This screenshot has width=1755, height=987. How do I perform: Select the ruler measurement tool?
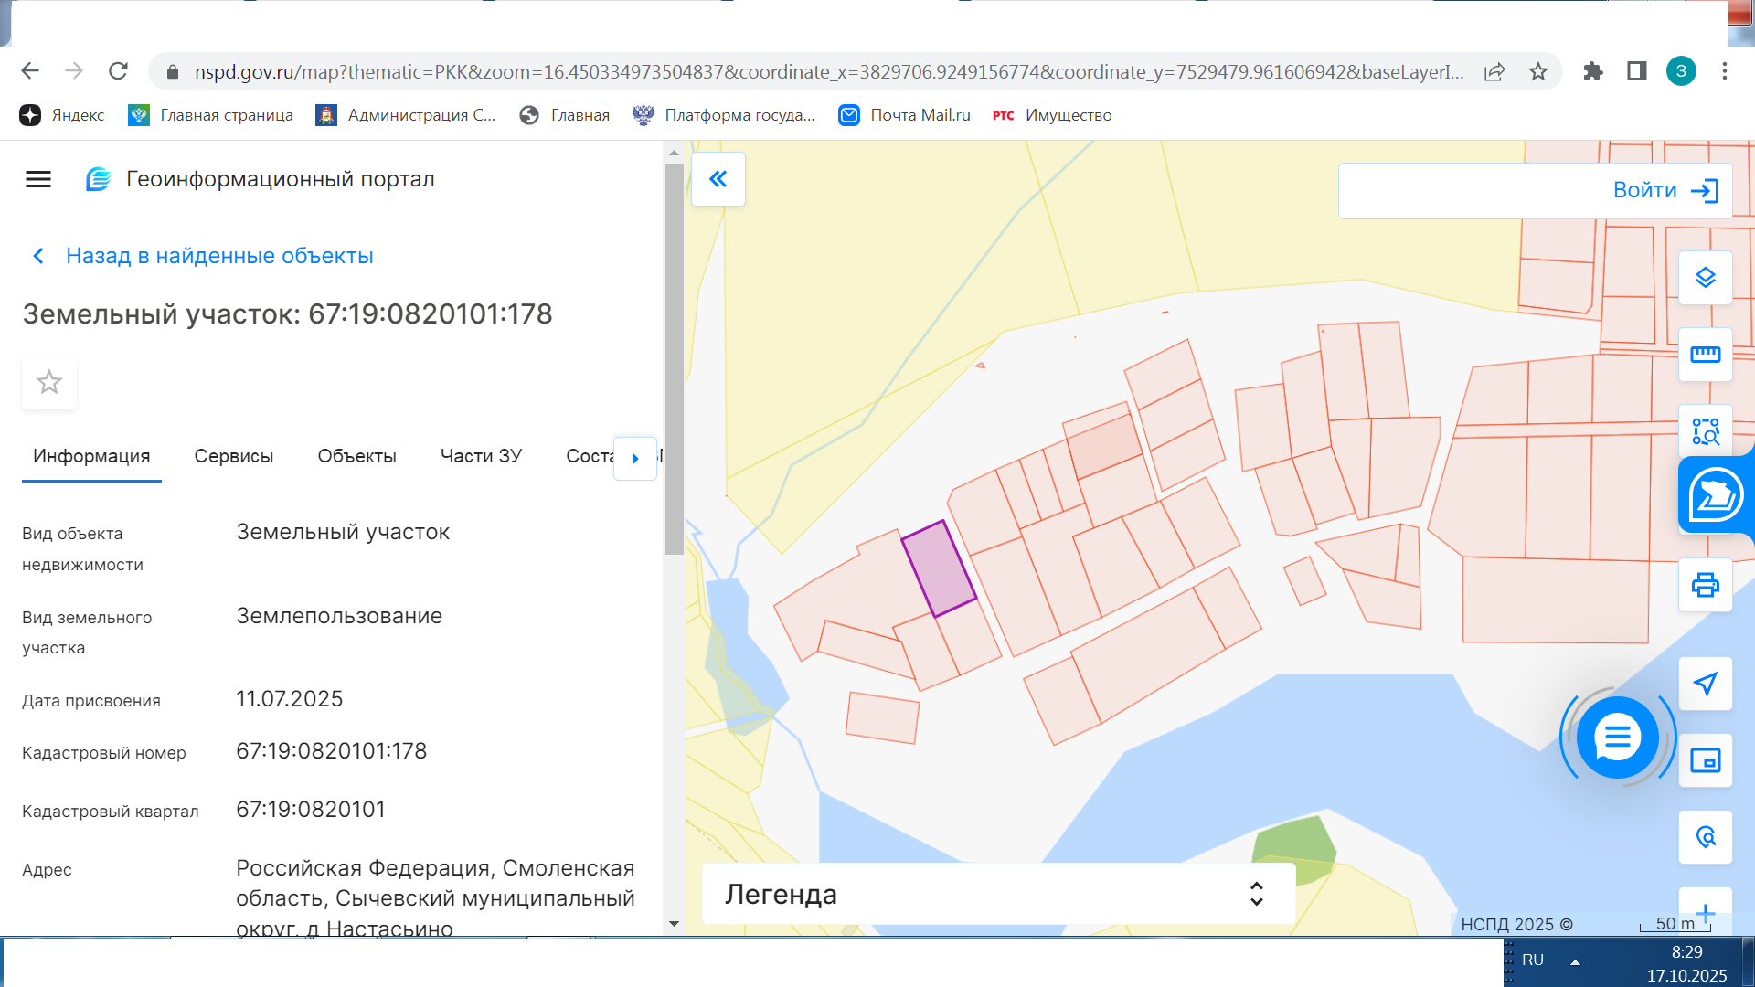1705,355
